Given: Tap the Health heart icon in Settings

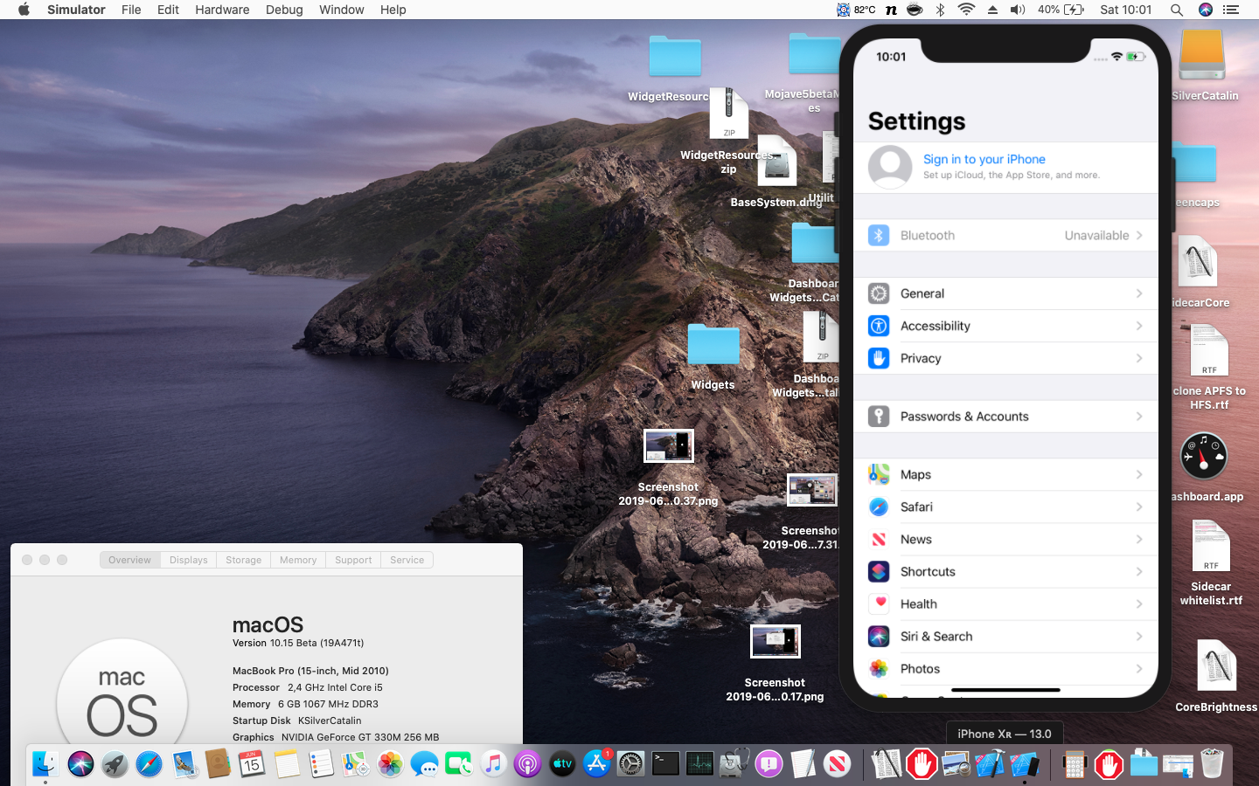Looking at the screenshot, I should pyautogui.click(x=879, y=604).
